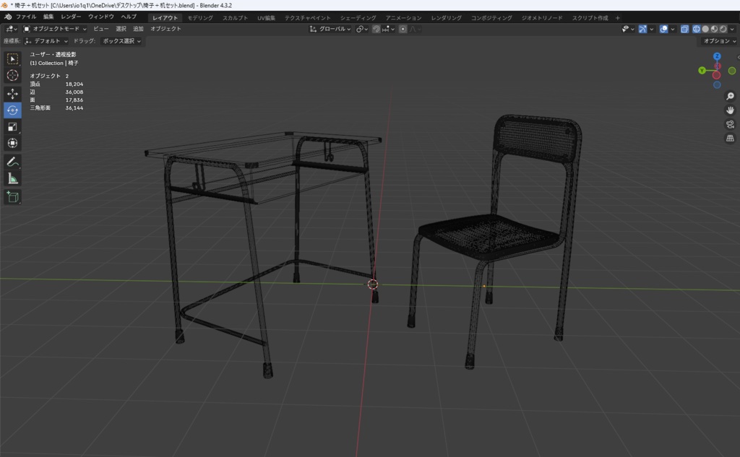Select the Annotate pencil tool

13,162
